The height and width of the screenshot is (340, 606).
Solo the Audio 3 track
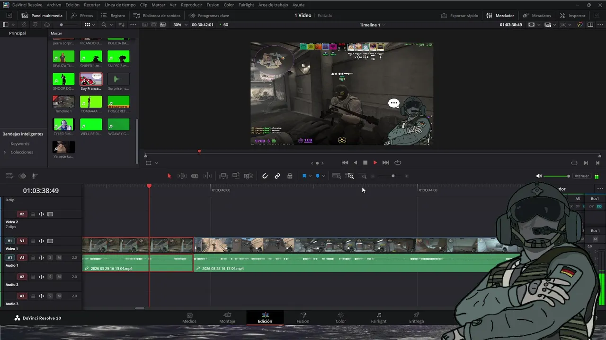pos(50,296)
